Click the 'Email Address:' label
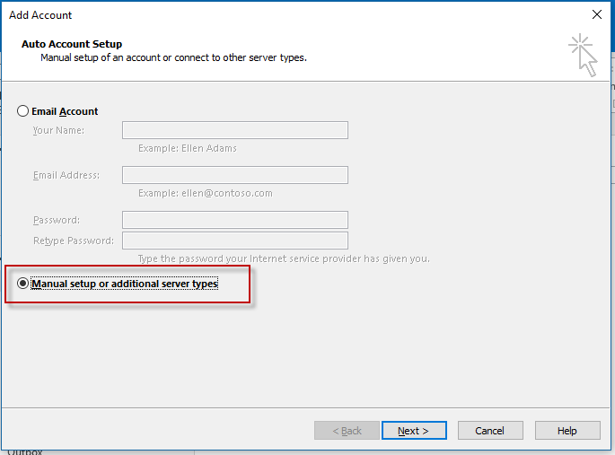 [x=66, y=175]
